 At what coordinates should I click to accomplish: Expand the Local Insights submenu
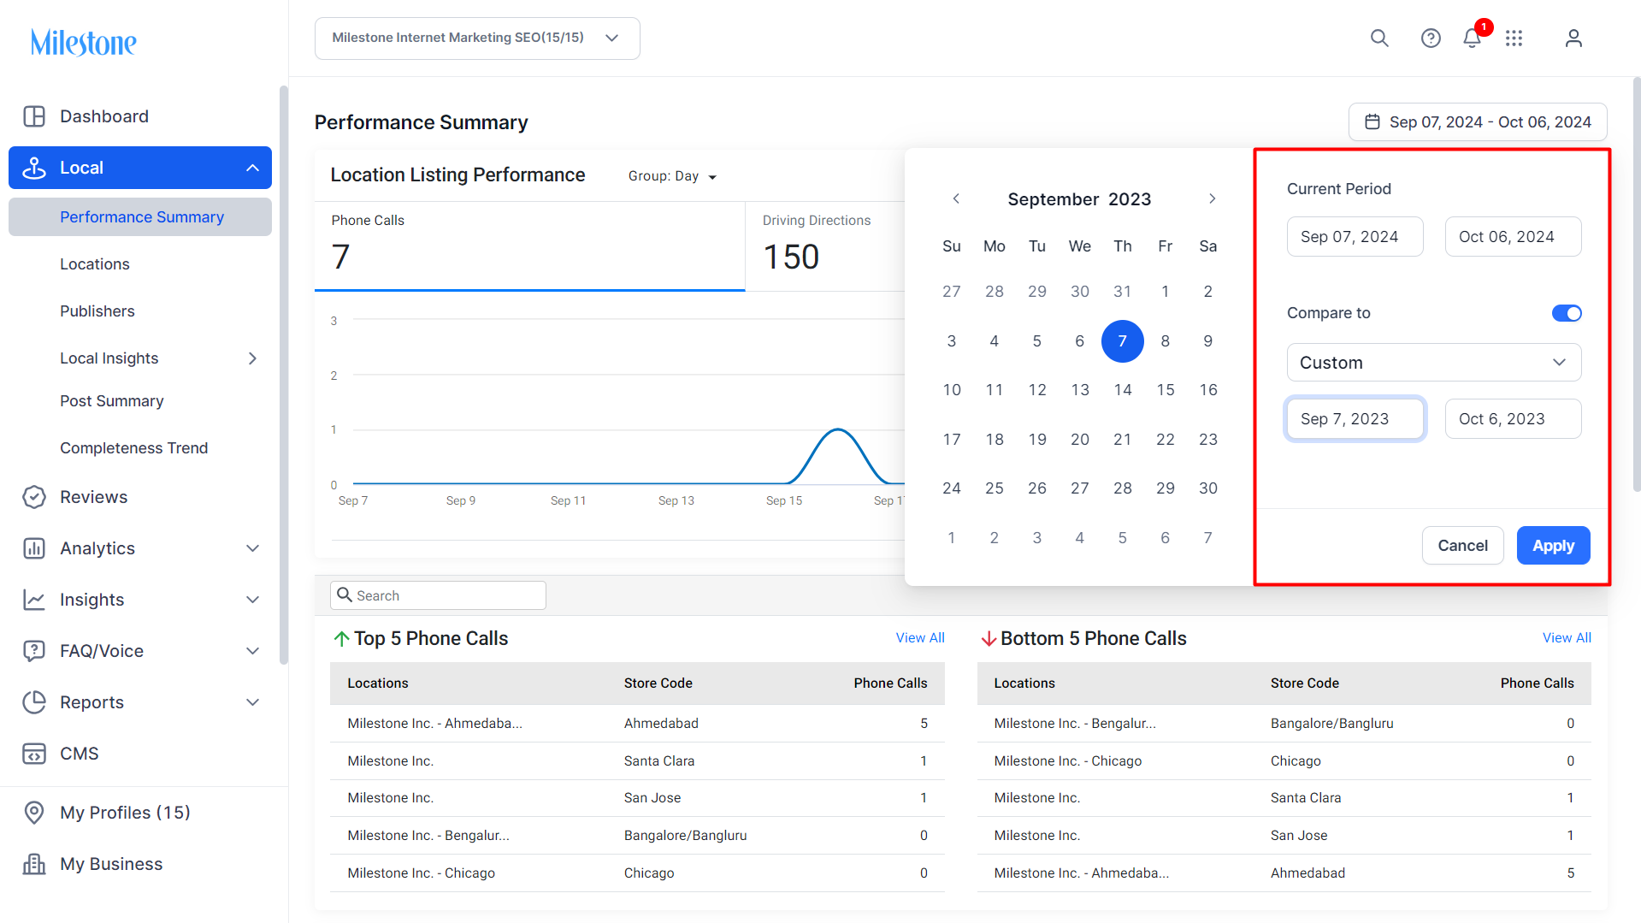coord(252,358)
